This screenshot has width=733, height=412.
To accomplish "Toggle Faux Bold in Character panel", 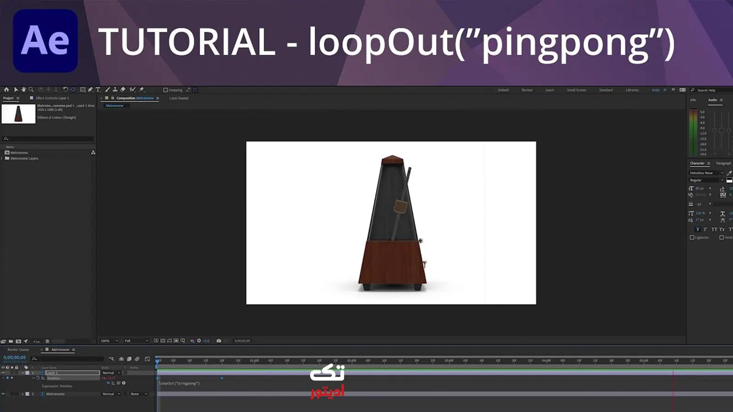I will [x=698, y=229].
